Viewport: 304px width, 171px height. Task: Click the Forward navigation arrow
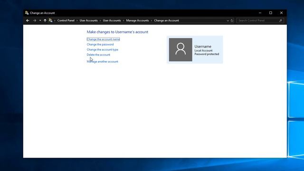(x=35, y=20)
